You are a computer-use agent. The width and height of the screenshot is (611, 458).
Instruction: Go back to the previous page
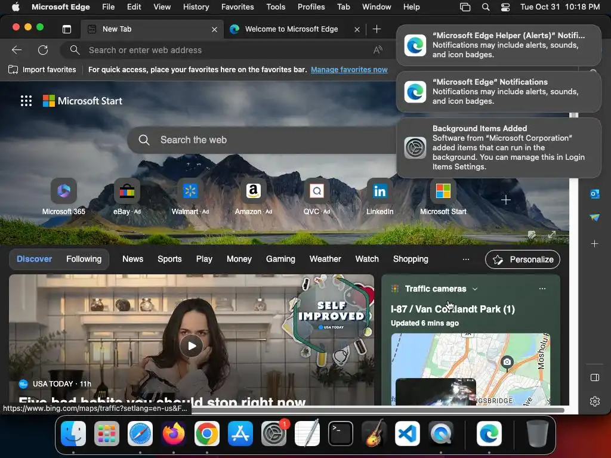17,50
